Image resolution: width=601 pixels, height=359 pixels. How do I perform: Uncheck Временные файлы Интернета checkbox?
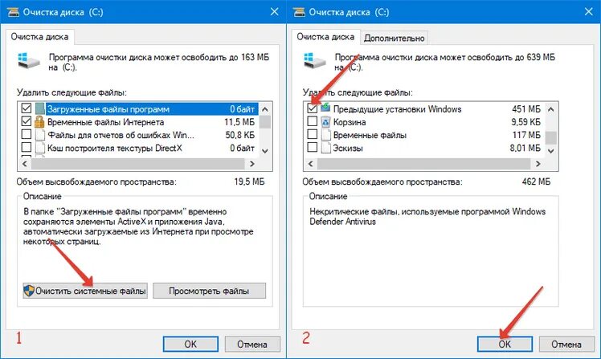pyautogui.click(x=26, y=121)
